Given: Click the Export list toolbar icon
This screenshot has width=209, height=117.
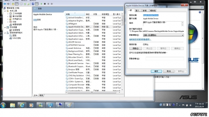Looking at the screenshot, I should click(28, 4).
